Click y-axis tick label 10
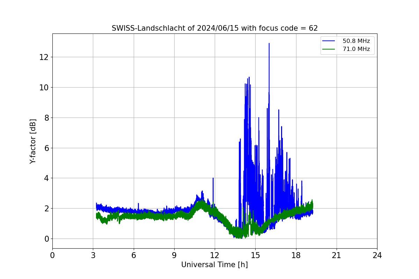The width and height of the screenshot is (419, 279). (x=44, y=87)
